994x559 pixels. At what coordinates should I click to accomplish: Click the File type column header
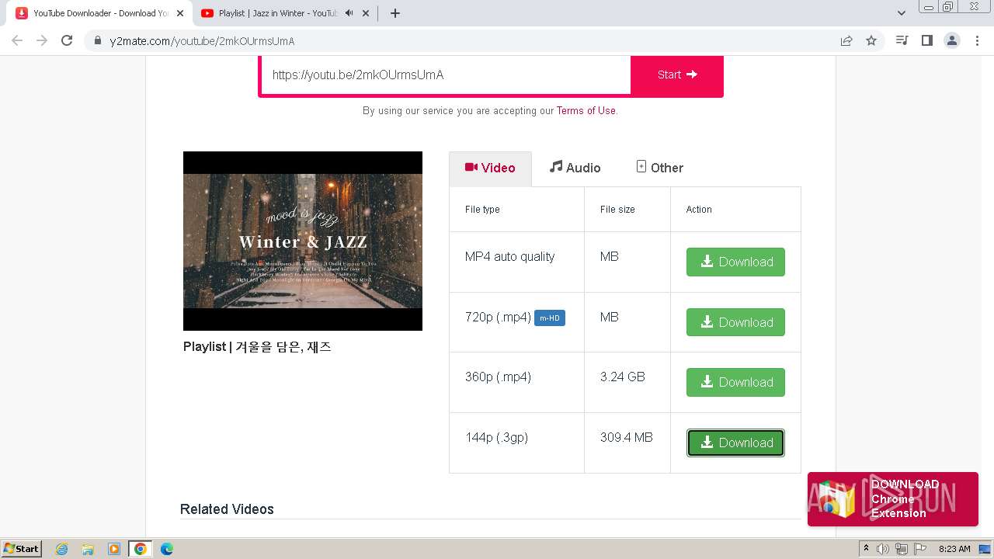point(482,210)
